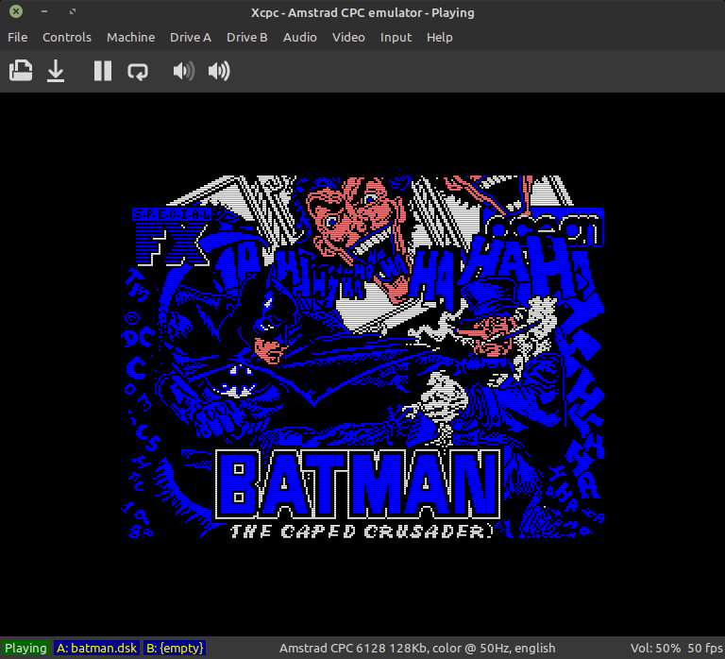
Task: Minimize the Xcpc emulator window
Action: [44, 11]
